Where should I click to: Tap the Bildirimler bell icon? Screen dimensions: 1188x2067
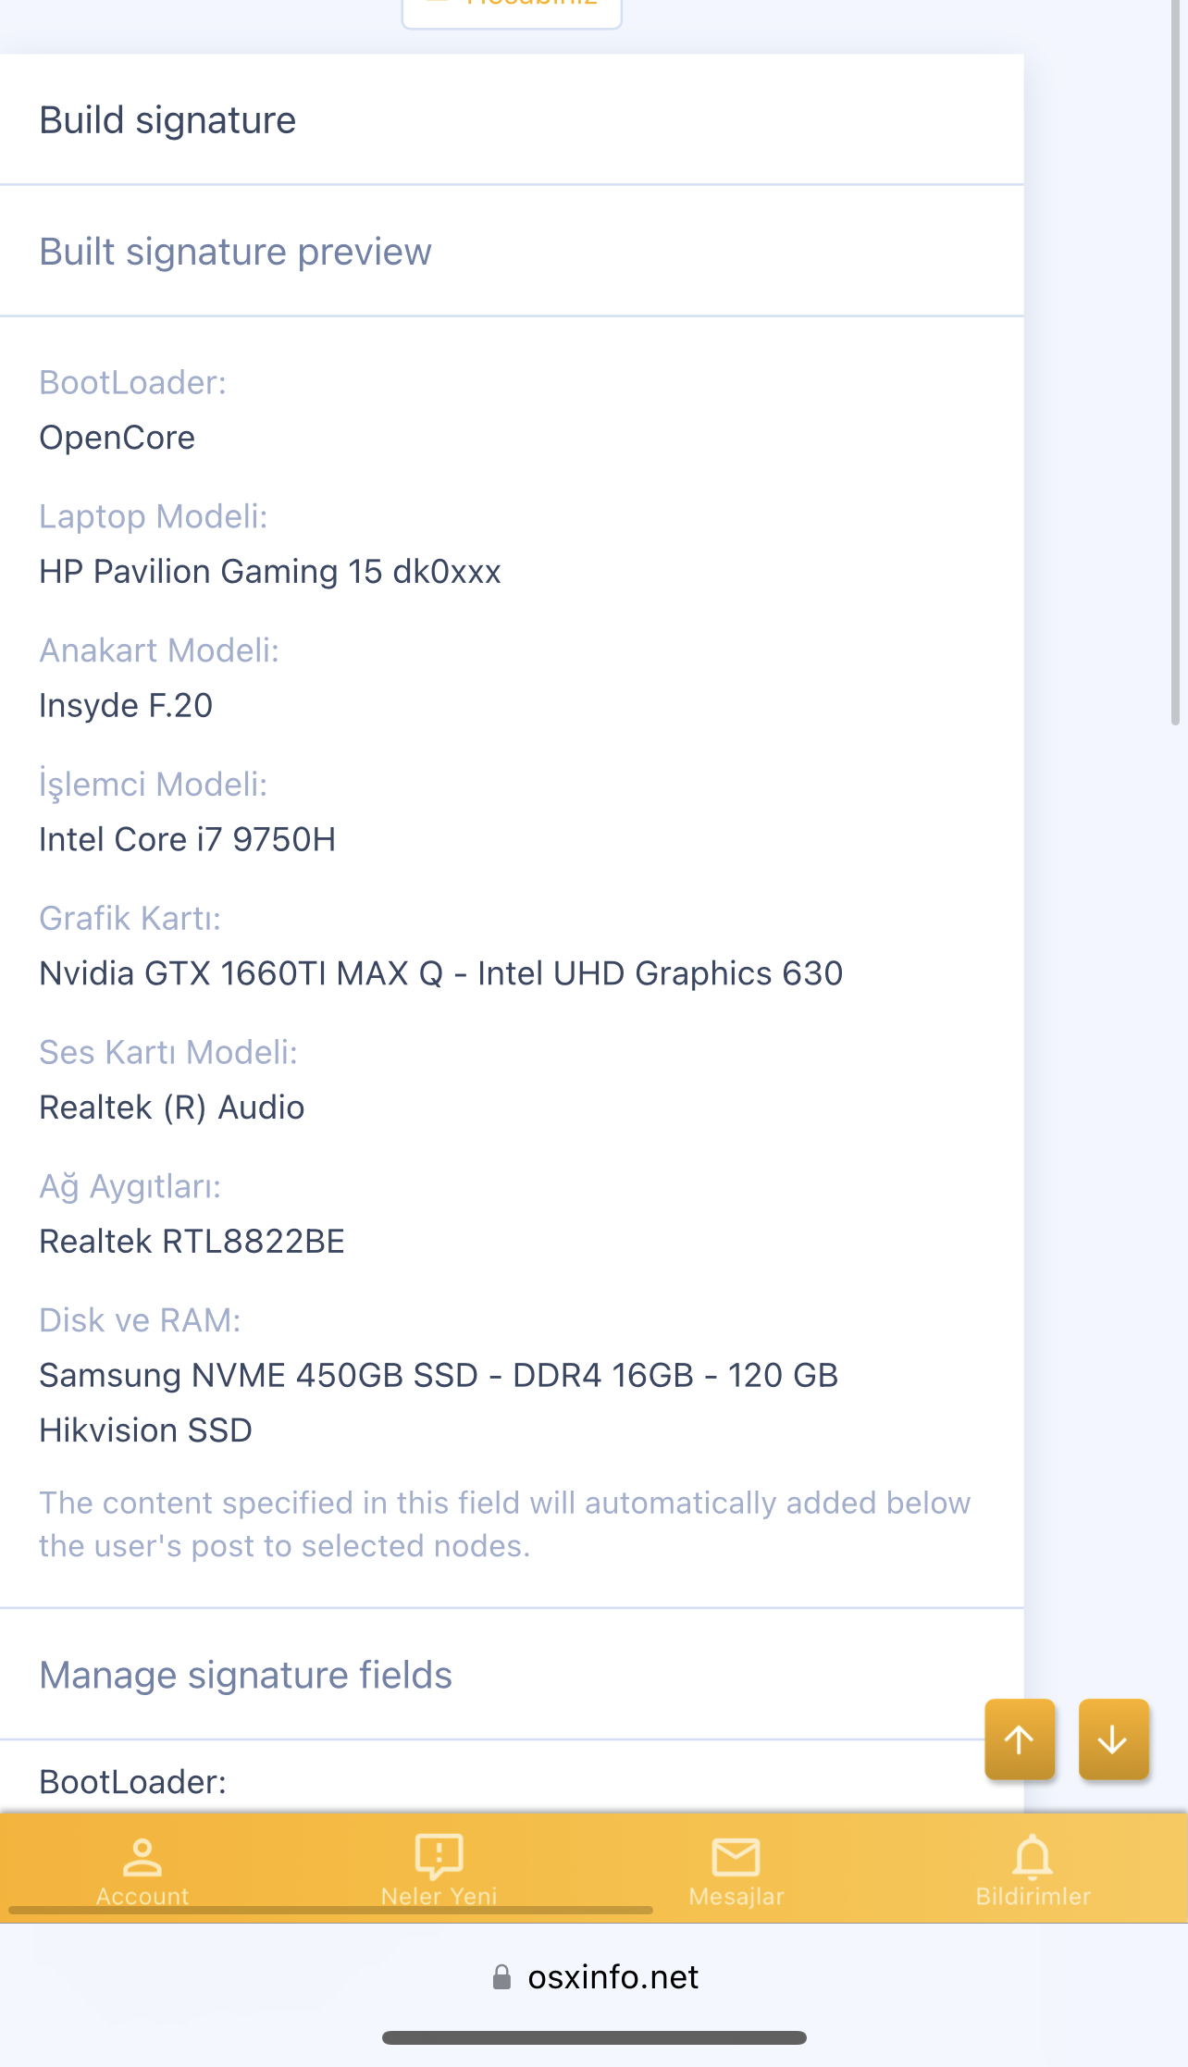[1033, 1855]
